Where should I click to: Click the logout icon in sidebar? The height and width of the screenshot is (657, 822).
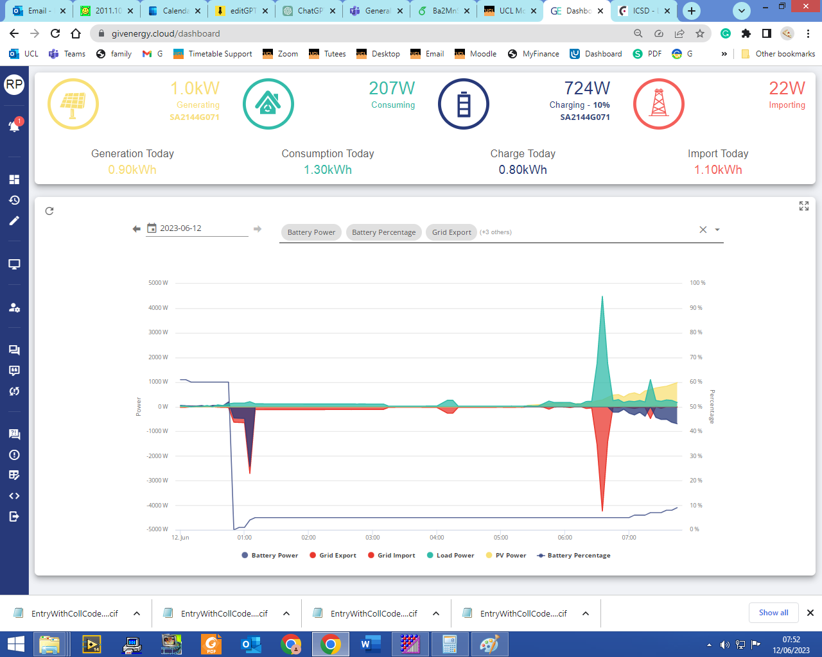[14, 516]
